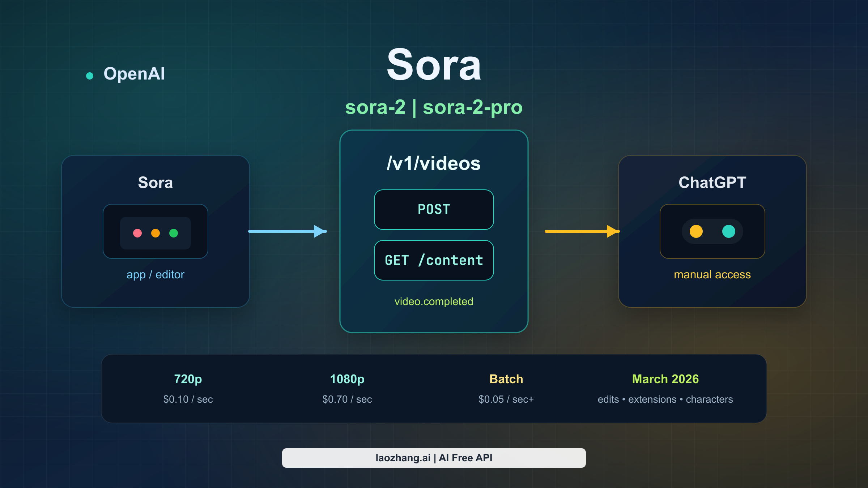Click the teal OpenAI bullet dot
The height and width of the screenshot is (488, 868).
click(x=89, y=75)
